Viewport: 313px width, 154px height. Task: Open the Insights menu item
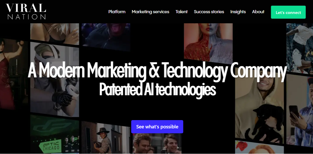238,12
